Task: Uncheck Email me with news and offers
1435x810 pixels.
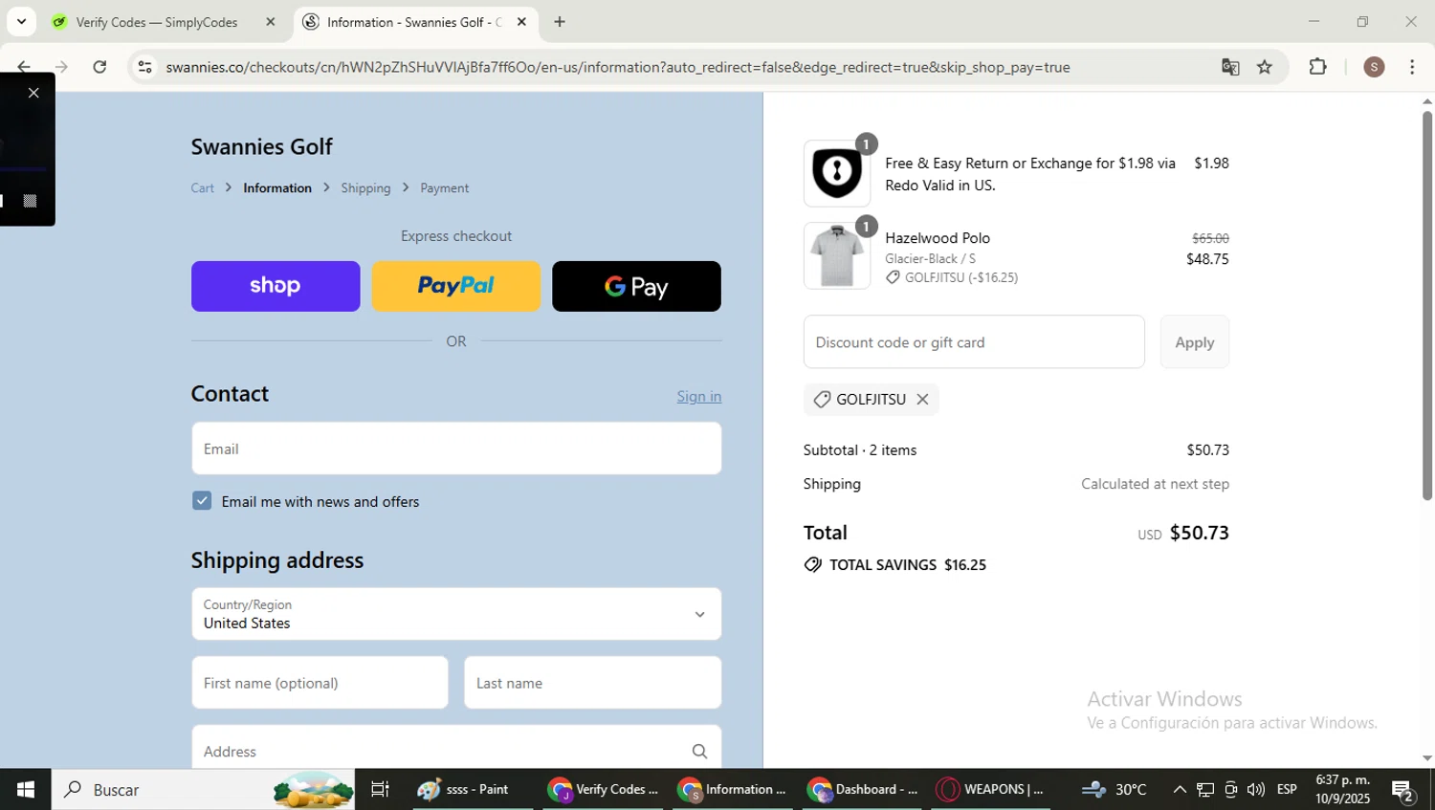Action: pos(202,501)
